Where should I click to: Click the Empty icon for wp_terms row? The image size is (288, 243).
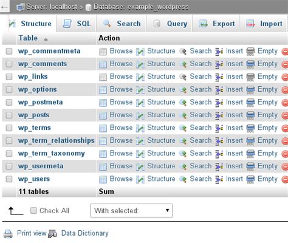point(250,128)
